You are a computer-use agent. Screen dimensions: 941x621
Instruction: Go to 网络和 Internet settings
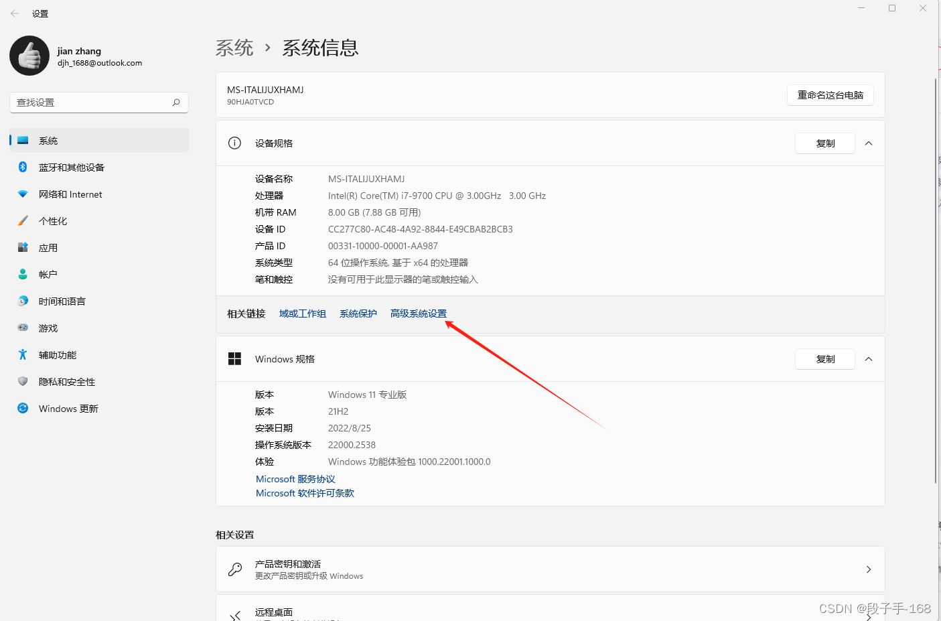99,194
